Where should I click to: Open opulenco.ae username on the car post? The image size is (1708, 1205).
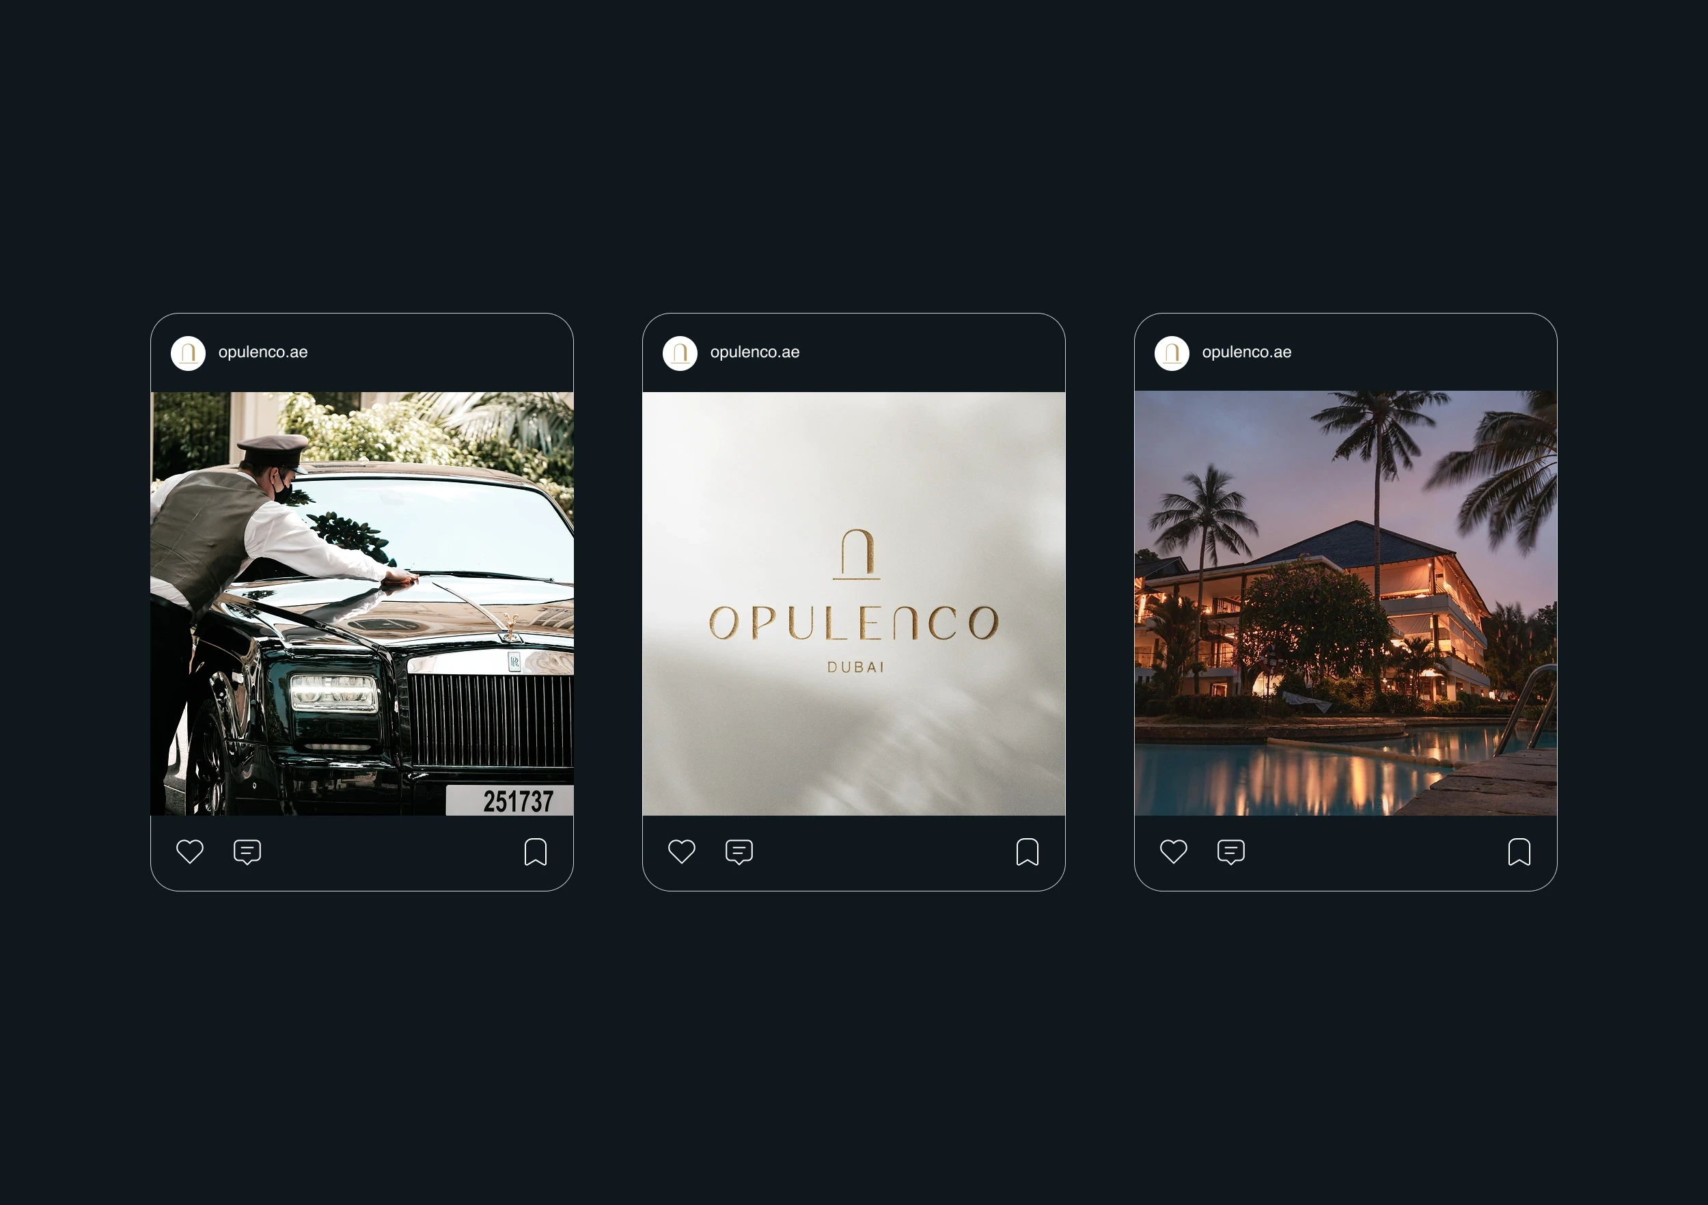click(x=263, y=352)
